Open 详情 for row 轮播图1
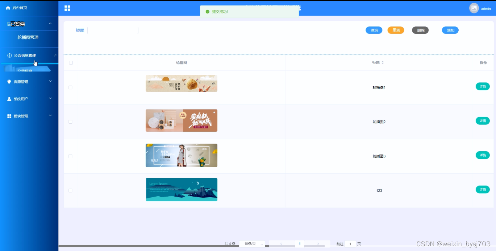Image resolution: width=496 pixels, height=251 pixels. pos(483,86)
